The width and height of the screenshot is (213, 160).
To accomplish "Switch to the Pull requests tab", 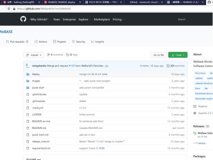I will (17, 42).
